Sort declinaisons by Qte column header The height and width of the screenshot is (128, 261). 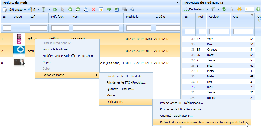(243, 20)
